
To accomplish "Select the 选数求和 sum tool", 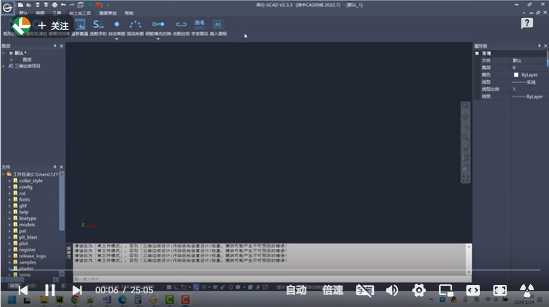I will point(98,26).
